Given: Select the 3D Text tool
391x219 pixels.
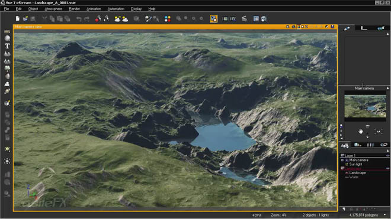Looking at the screenshot, I should [x=7, y=46].
